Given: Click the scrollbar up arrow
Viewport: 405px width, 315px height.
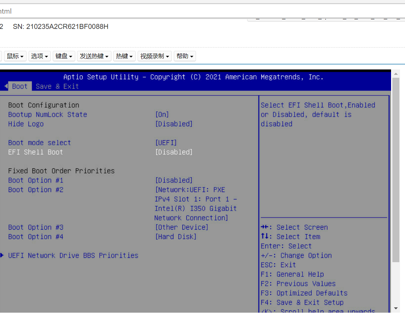Looking at the screenshot, I should click(396, 73).
